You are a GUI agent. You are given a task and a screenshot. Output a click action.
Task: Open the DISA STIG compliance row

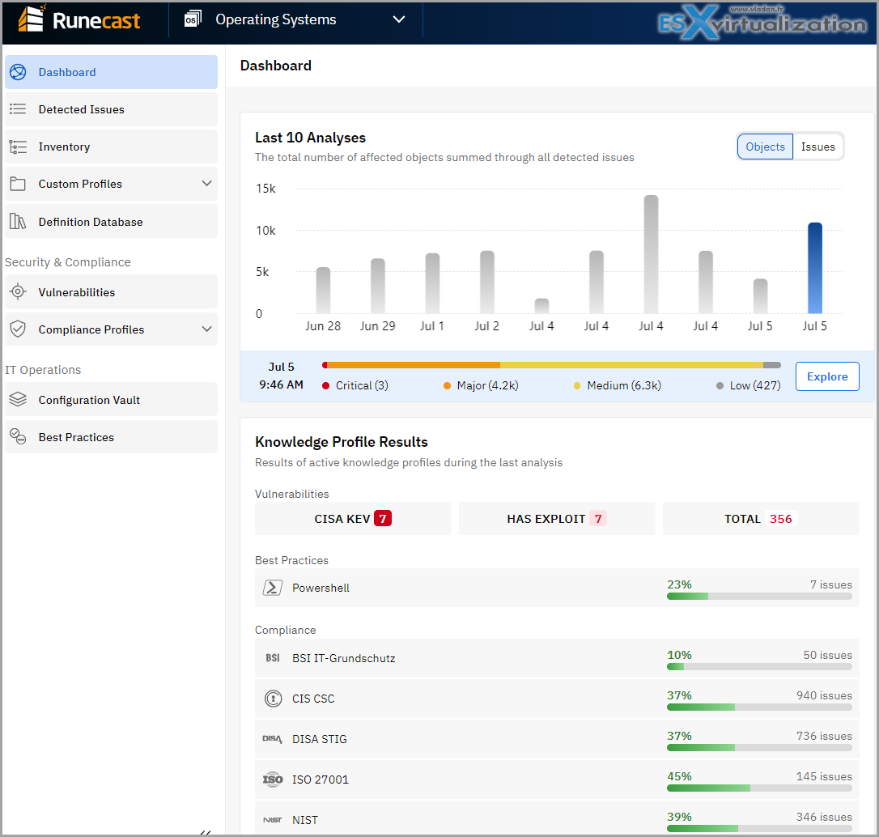click(557, 739)
